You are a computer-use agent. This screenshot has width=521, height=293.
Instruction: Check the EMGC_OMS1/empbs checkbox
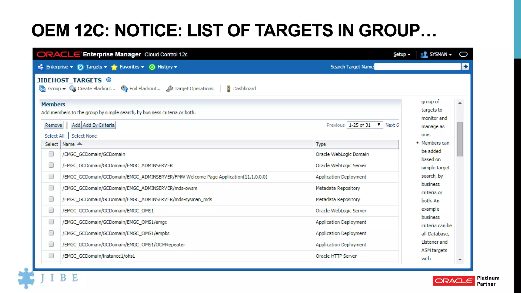51,233
